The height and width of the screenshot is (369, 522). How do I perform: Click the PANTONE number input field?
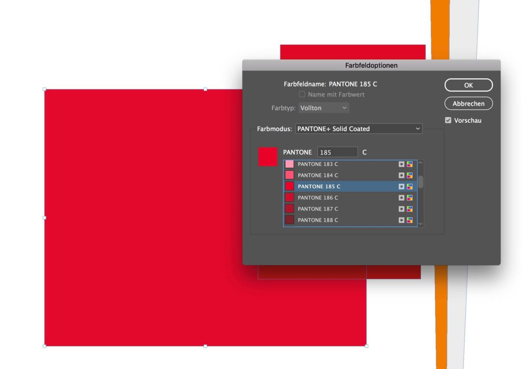coord(337,153)
